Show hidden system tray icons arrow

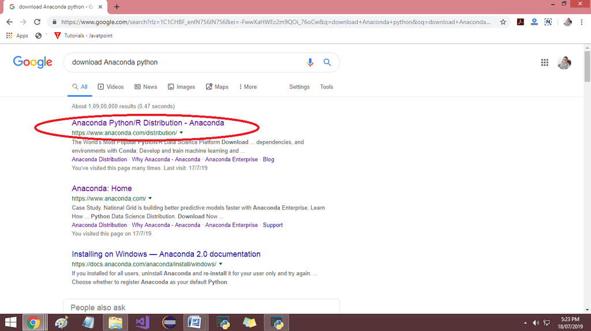[525, 323]
